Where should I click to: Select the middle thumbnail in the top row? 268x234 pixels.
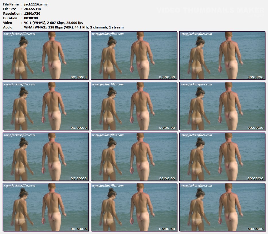pos(134,55)
